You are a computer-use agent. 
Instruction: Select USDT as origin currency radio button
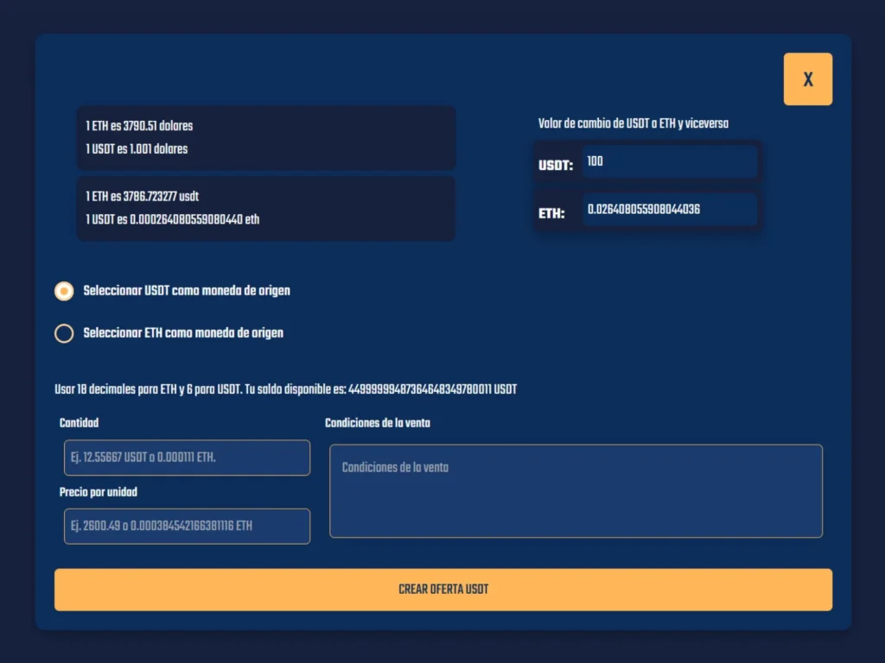[64, 291]
